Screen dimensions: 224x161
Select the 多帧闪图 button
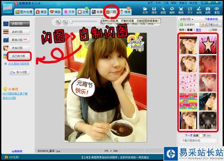pyautogui.click(x=19, y=32)
